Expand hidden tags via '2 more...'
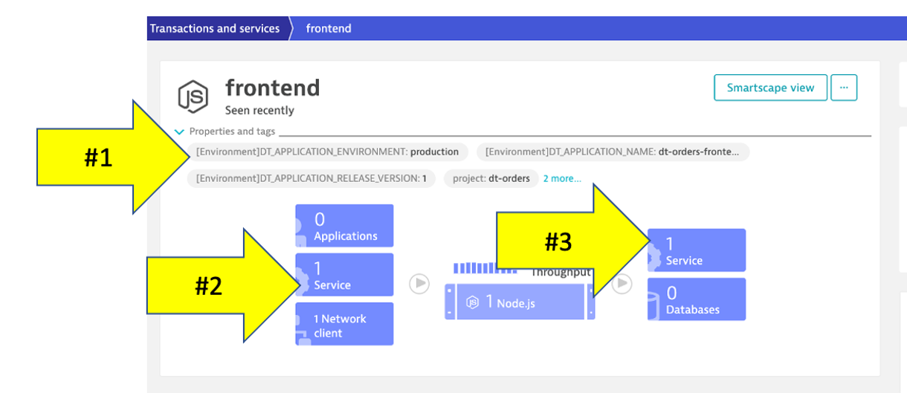The height and width of the screenshot is (393, 907). pos(562,179)
